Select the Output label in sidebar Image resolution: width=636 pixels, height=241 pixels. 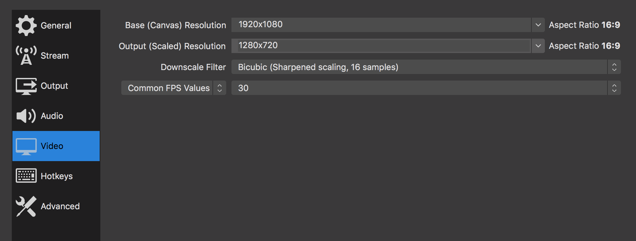tap(54, 86)
